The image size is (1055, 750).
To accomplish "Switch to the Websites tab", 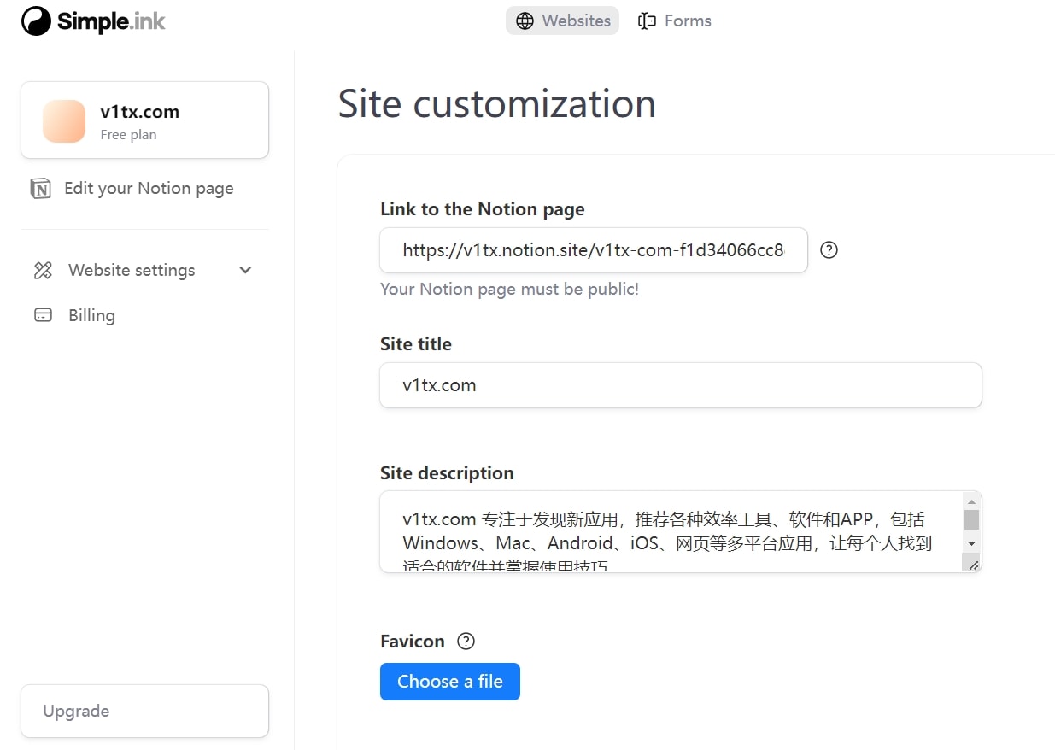I will [x=562, y=20].
